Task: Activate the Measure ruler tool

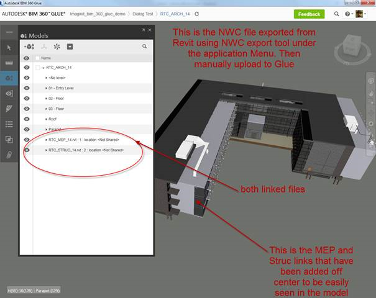Action: pos(9,63)
